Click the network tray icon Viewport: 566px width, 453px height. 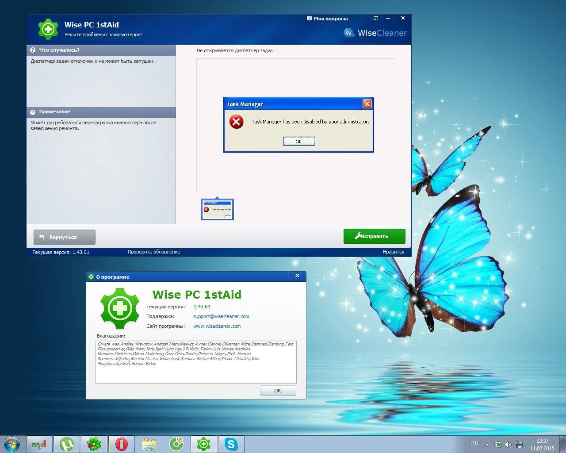point(519,445)
